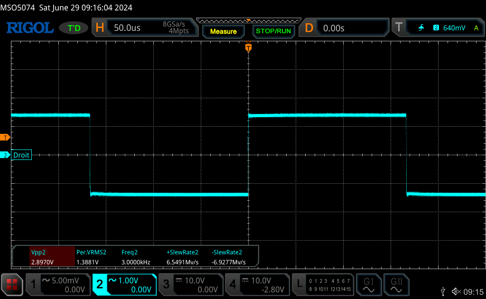
Task: Click the RIGOL logo
Action: point(30,28)
